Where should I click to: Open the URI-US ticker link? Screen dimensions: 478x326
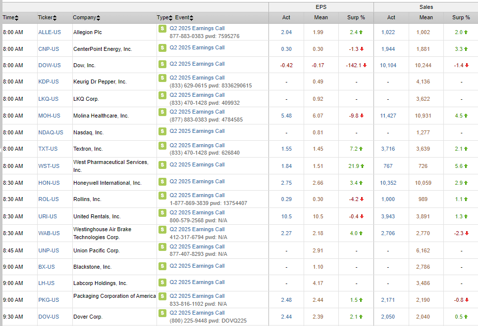pyautogui.click(x=48, y=216)
